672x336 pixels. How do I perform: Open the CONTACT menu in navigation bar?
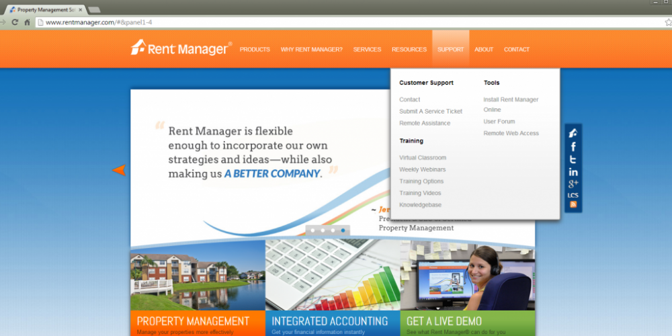coord(516,49)
